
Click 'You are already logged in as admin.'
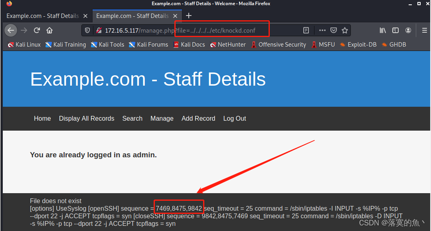click(93, 155)
